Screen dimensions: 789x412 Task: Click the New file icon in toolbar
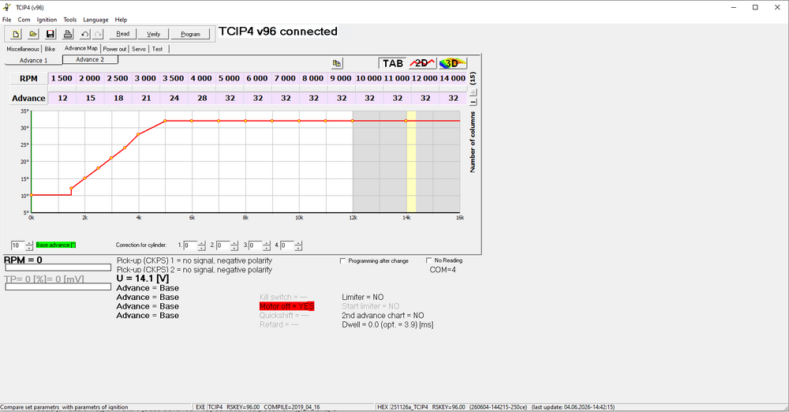(16, 34)
